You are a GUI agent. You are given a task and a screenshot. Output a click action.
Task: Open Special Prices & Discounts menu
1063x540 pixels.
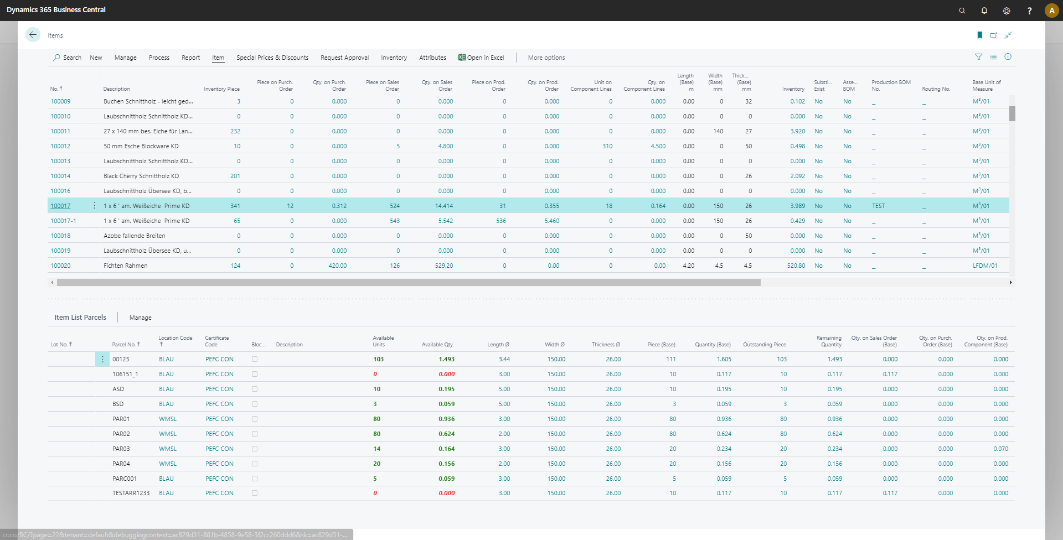(272, 58)
